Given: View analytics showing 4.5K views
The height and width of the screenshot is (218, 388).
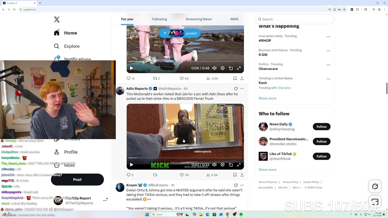Looking at the screenshot, I should click(x=212, y=78).
